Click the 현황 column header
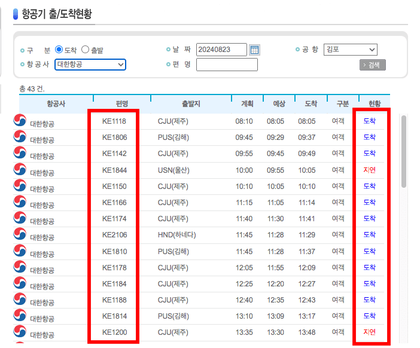 375,104
